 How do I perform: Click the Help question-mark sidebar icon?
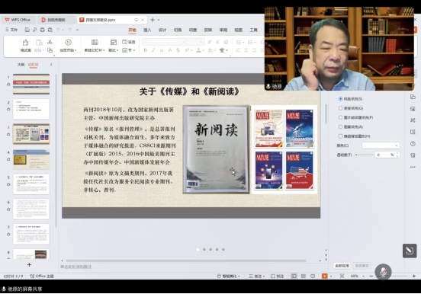413,144
